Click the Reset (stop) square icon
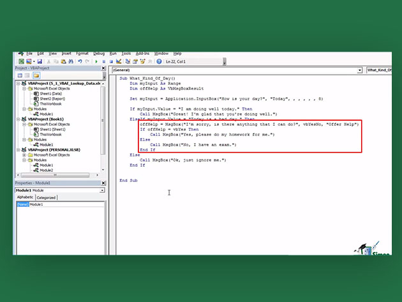 [111, 61]
